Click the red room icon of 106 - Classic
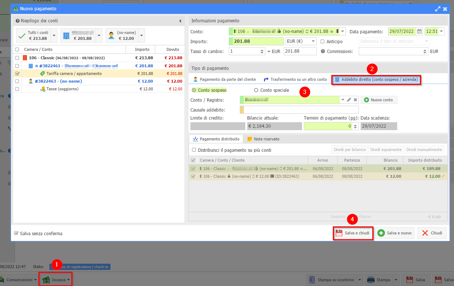This screenshot has width=454, height=286. [x=25, y=58]
